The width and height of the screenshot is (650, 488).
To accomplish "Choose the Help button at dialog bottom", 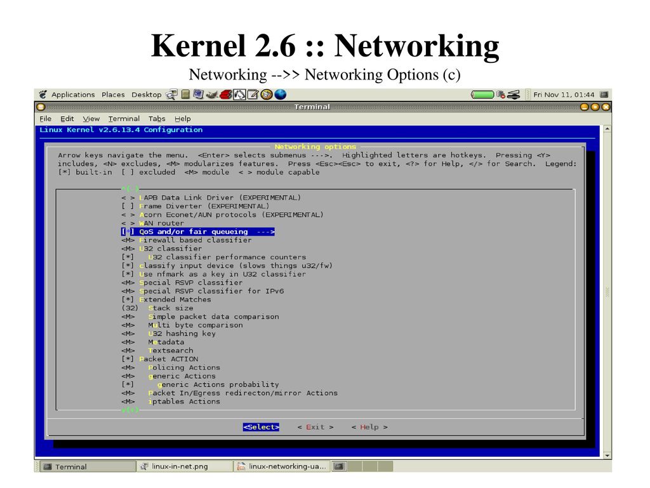I will pyautogui.click(x=369, y=427).
